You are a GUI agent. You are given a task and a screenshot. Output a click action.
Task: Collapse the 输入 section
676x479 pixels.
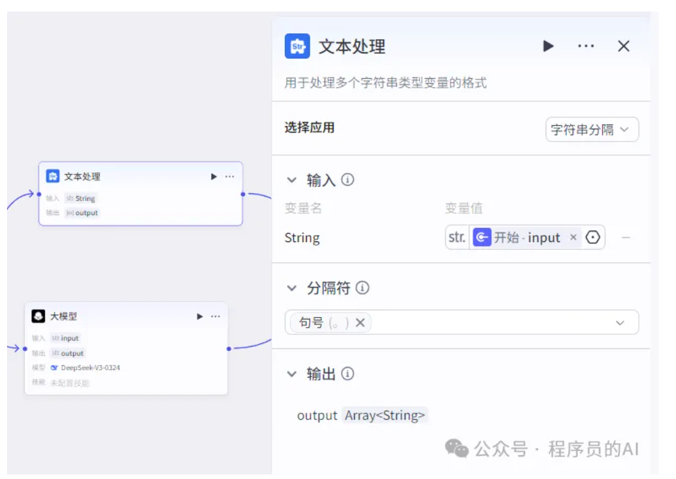click(292, 180)
